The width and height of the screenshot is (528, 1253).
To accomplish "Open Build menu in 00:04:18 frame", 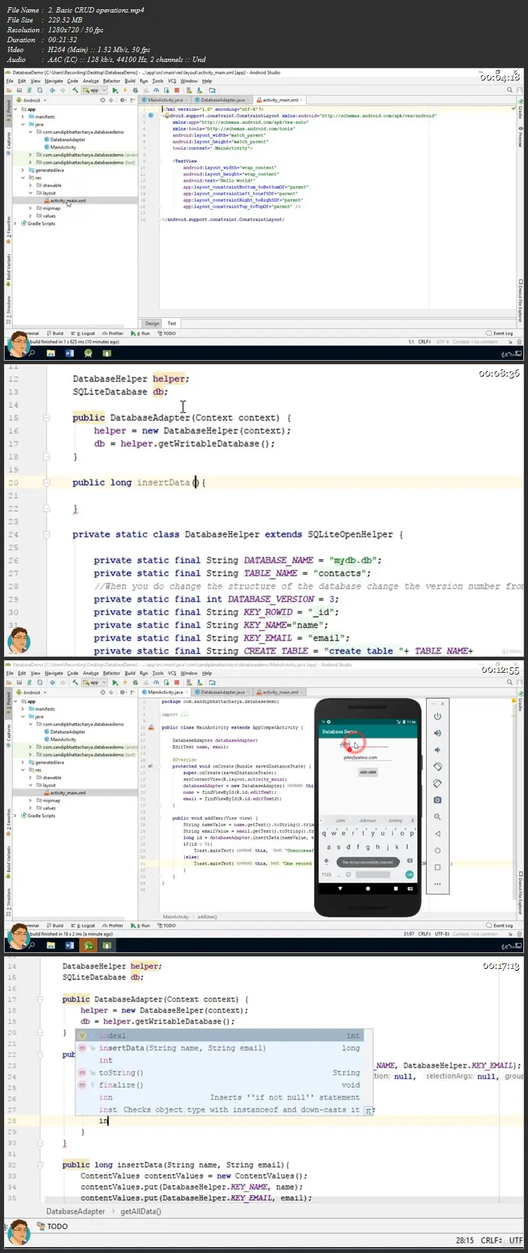I will click(x=130, y=81).
